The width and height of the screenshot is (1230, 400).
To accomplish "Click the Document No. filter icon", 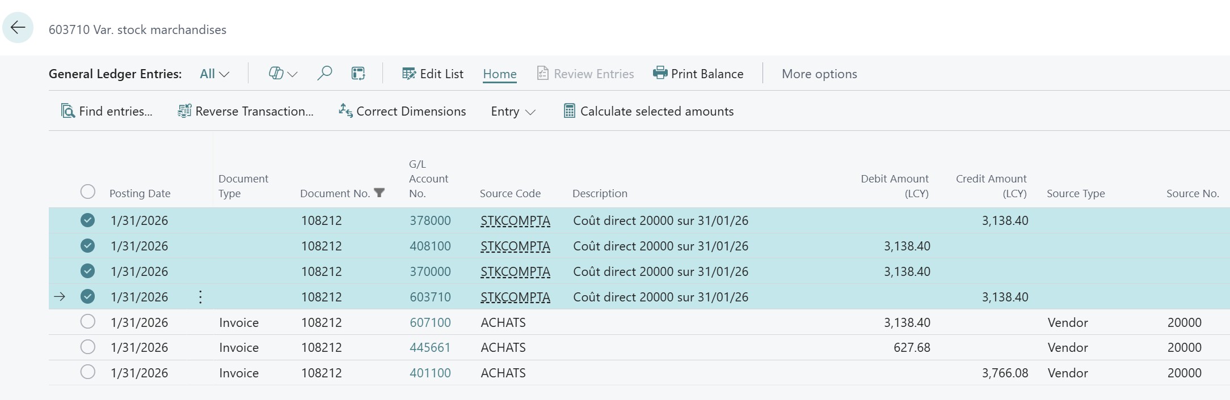I will 380,193.
